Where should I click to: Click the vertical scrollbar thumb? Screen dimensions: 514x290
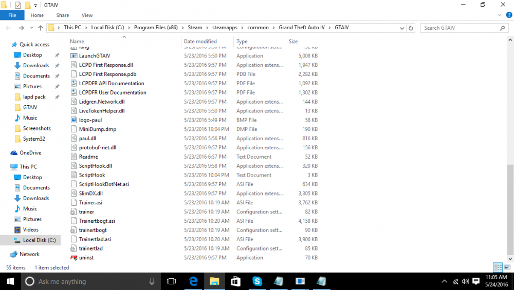click(x=510, y=209)
